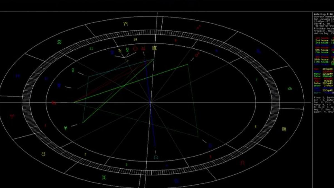334x188 pixels.
Task: Select the house 11 number label
Action: [91, 48]
